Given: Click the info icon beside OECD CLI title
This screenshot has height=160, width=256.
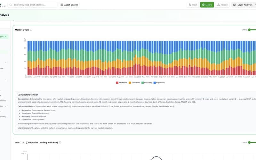Looking at the screenshot, I should click(x=60, y=142).
